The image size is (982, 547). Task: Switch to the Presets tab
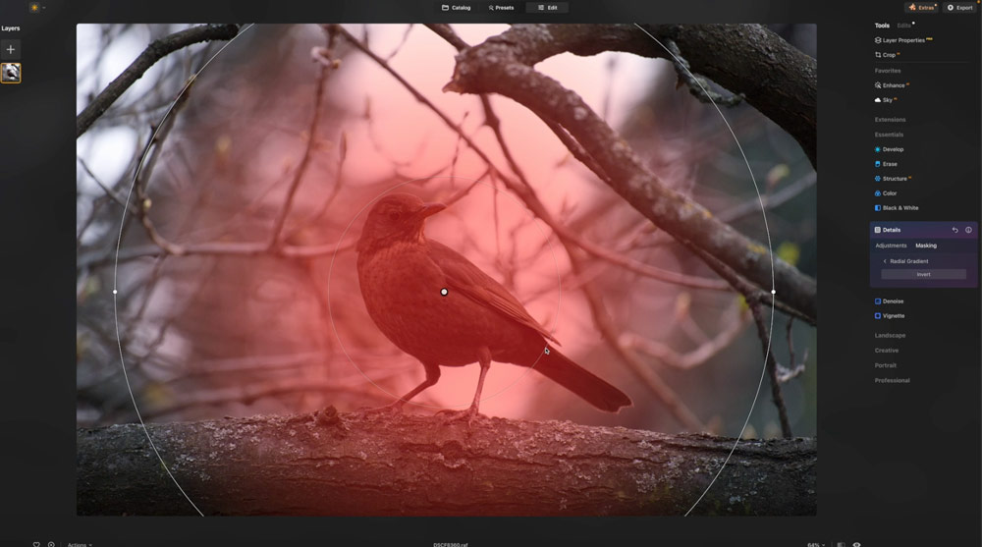(x=501, y=8)
